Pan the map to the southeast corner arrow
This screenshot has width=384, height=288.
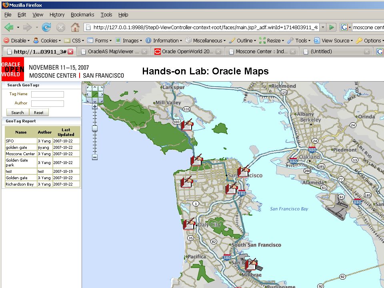101,100
